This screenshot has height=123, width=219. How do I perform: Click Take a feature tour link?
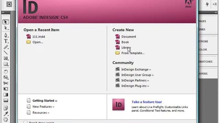pyautogui.click(x=147, y=102)
